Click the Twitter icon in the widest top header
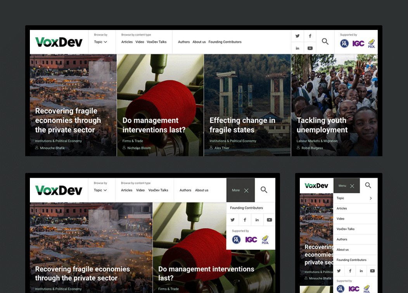This screenshot has height=293, width=408. [x=297, y=36]
